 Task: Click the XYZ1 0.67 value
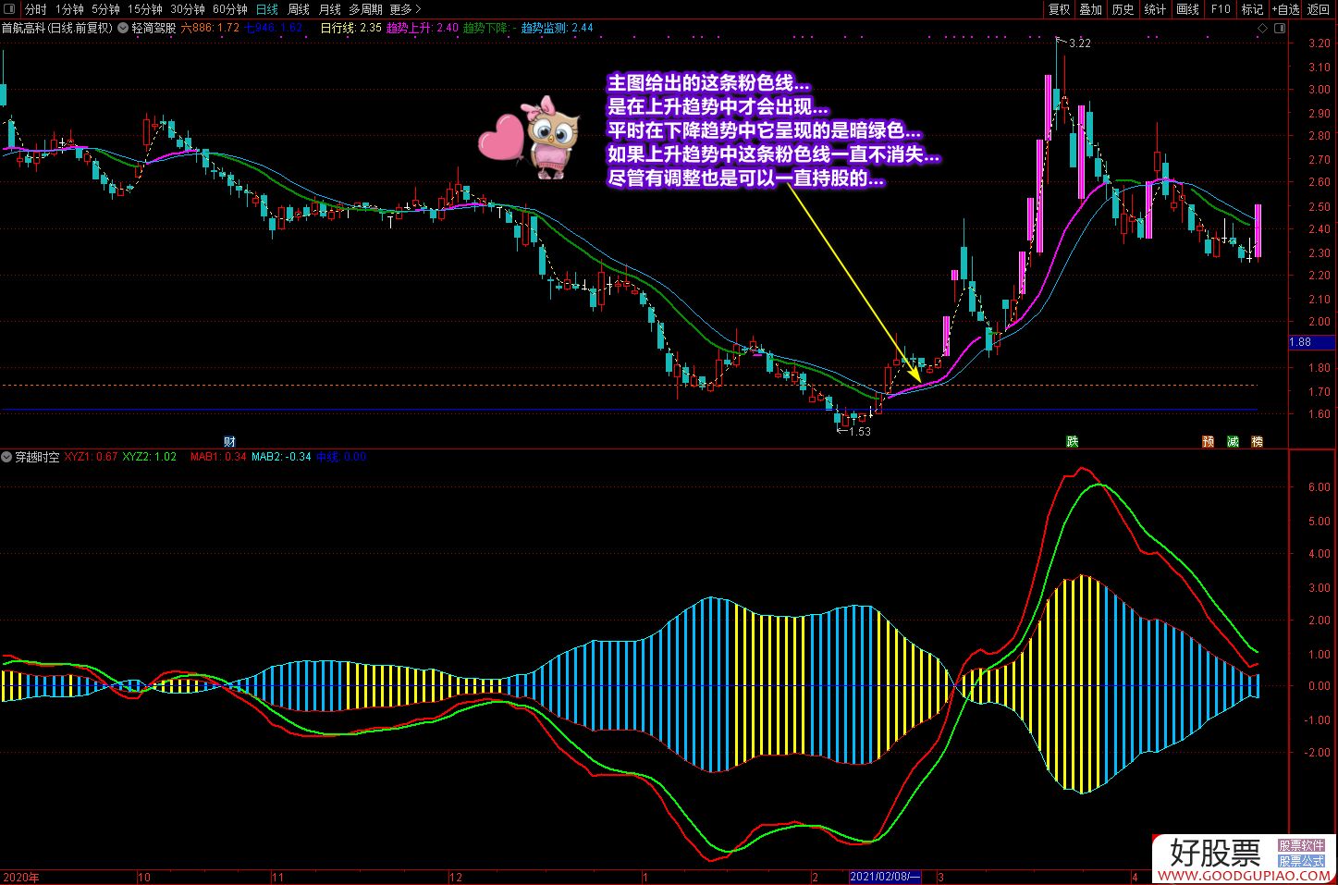tap(91, 457)
